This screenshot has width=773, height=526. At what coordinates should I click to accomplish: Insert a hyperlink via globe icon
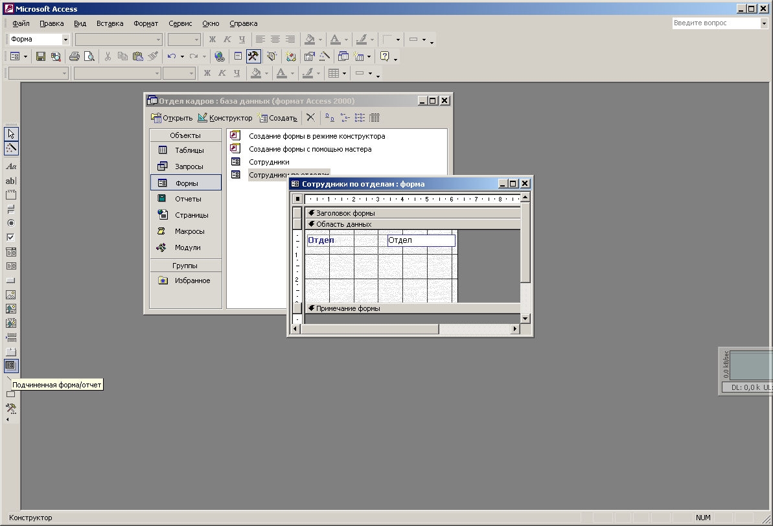(x=220, y=56)
